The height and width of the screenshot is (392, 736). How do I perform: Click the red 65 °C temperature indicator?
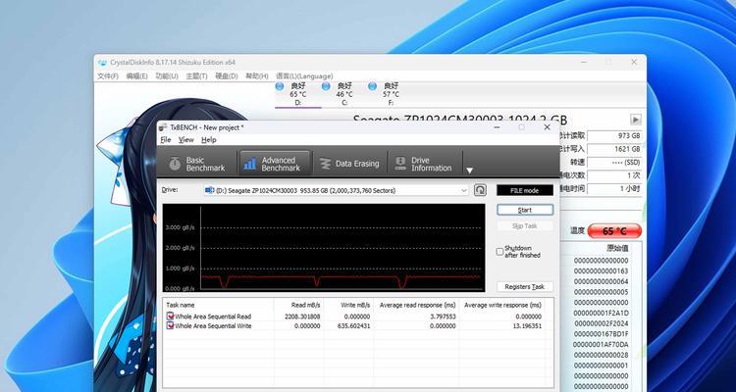(x=614, y=231)
